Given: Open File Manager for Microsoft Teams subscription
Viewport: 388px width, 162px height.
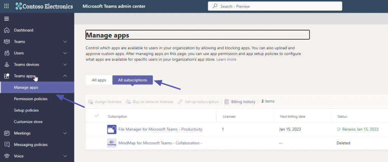Looking at the screenshot, I should [160, 129].
